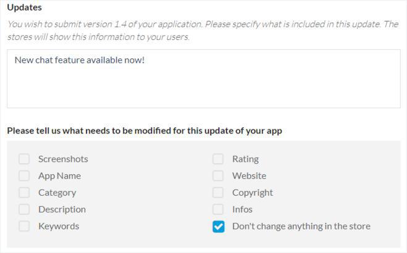Select the Infos checkbox
Image resolution: width=407 pixels, height=253 pixels.
pyautogui.click(x=218, y=209)
